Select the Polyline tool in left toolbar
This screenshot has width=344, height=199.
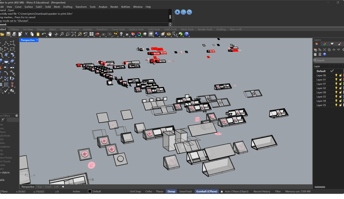[6, 43]
